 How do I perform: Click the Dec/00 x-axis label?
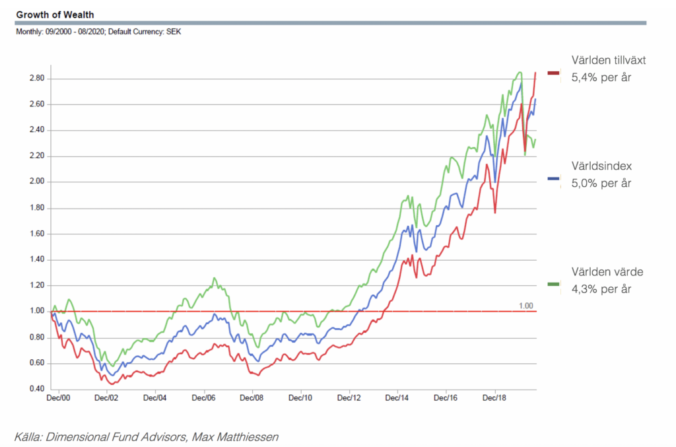tap(59, 398)
